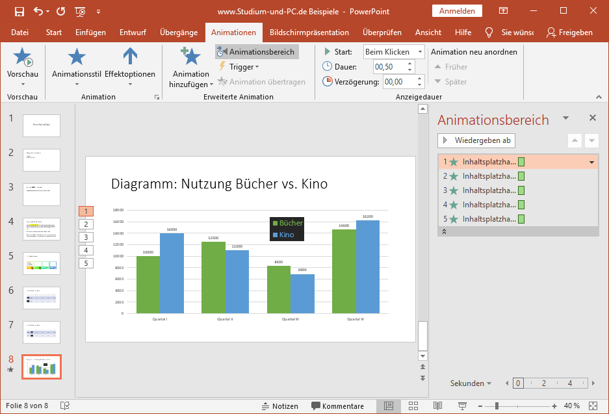Select animation entry 4 Inhaltsplatzhalter

point(518,205)
